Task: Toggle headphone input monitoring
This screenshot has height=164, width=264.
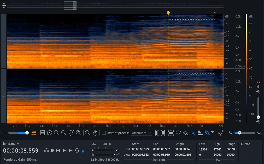Action: click(46, 150)
